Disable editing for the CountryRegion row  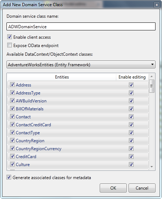tap(131, 140)
